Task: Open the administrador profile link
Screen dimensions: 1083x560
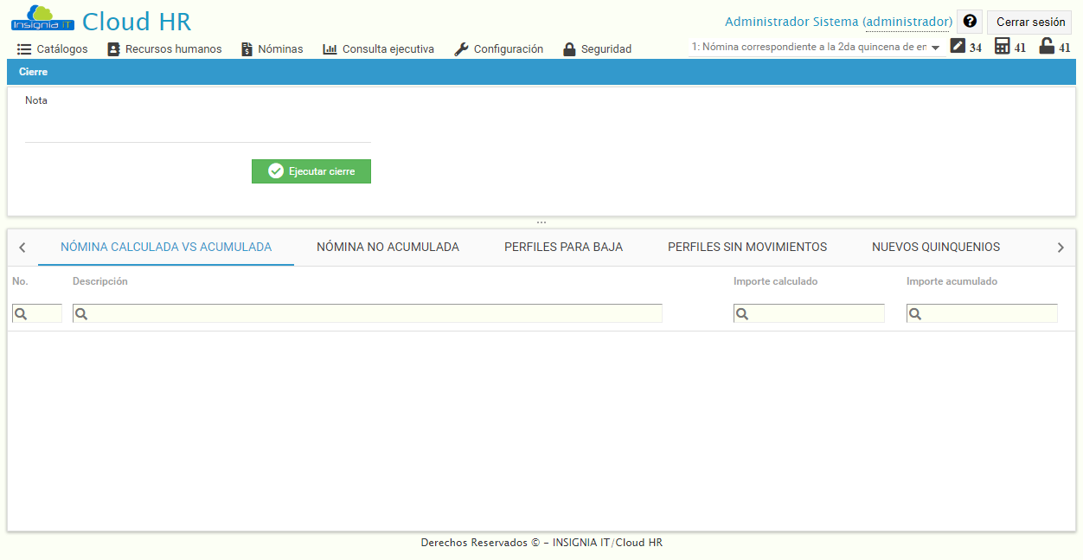Action: click(x=907, y=21)
